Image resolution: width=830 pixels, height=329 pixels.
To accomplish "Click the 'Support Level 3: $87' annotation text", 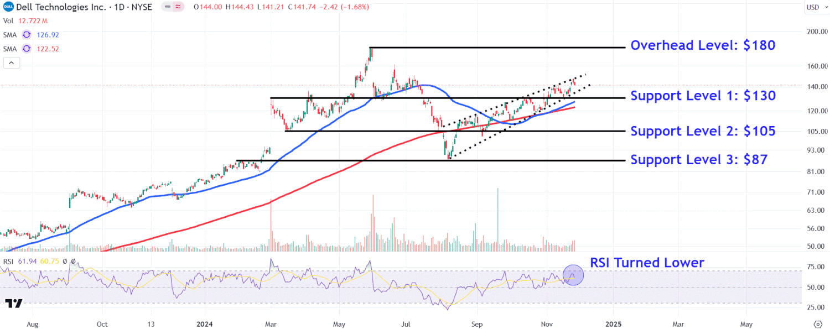I will click(699, 160).
